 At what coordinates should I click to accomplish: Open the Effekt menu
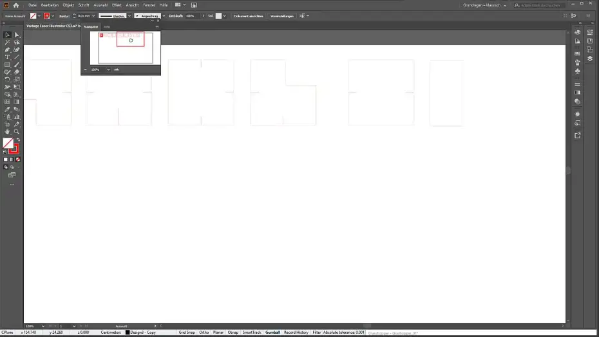click(x=117, y=5)
